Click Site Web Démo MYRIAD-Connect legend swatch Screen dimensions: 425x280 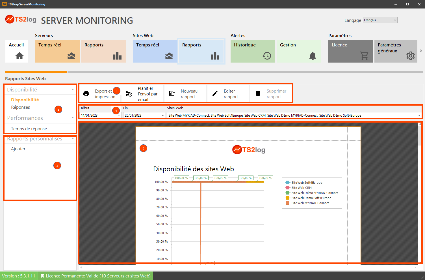[x=288, y=193]
